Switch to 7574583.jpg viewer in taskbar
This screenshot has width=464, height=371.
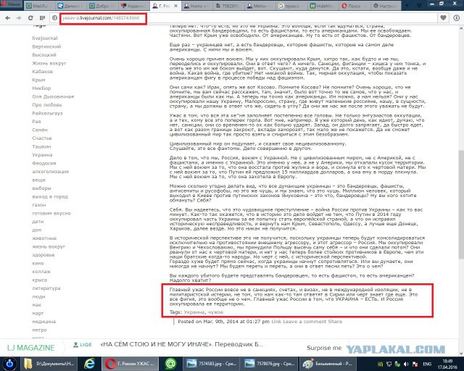210,364
